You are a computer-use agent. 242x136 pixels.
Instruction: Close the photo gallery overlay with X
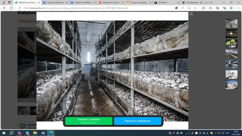pyautogui.click(x=191, y=14)
